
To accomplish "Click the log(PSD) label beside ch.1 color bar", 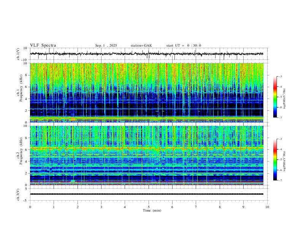I will click(284, 99).
